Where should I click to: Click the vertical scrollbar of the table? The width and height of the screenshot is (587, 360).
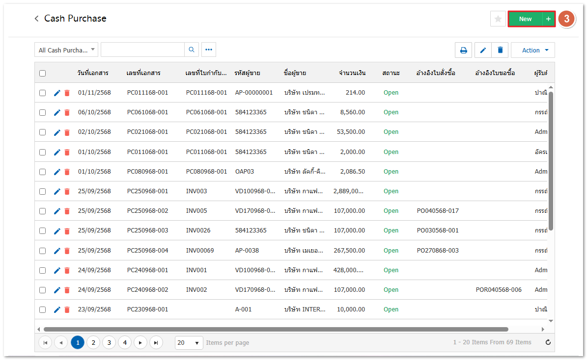pos(551,162)
